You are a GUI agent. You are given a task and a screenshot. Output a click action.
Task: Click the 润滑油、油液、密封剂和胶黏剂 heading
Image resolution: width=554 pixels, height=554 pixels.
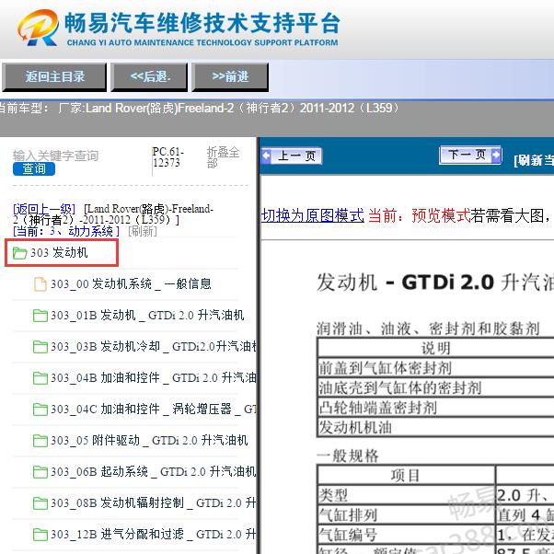(428, 329)
